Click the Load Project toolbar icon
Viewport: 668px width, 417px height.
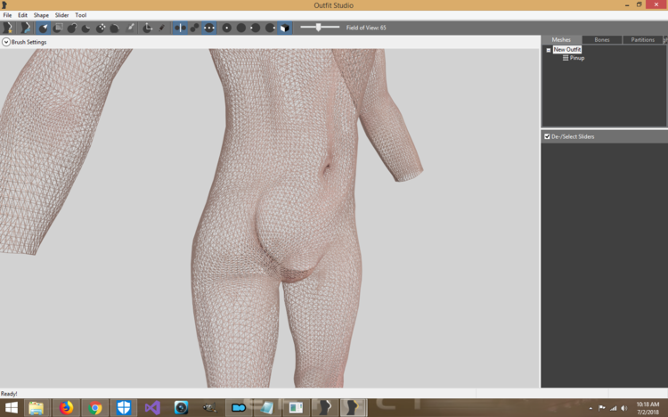click(25, 28)
